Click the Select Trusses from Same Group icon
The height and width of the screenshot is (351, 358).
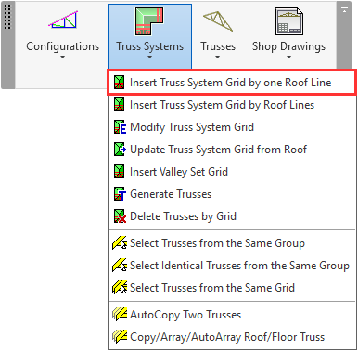tap(120, 243)
